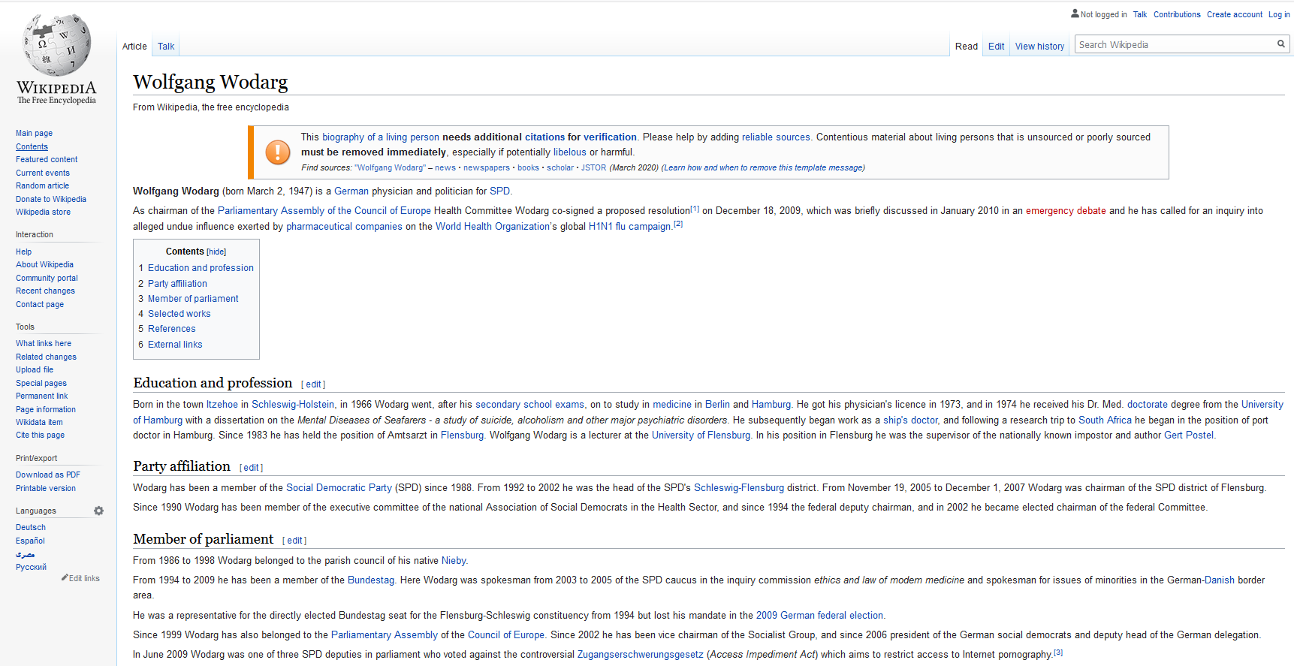
Task: Open the Gert Postel link
Action: pyautogui.click(x=1189, y=435)
